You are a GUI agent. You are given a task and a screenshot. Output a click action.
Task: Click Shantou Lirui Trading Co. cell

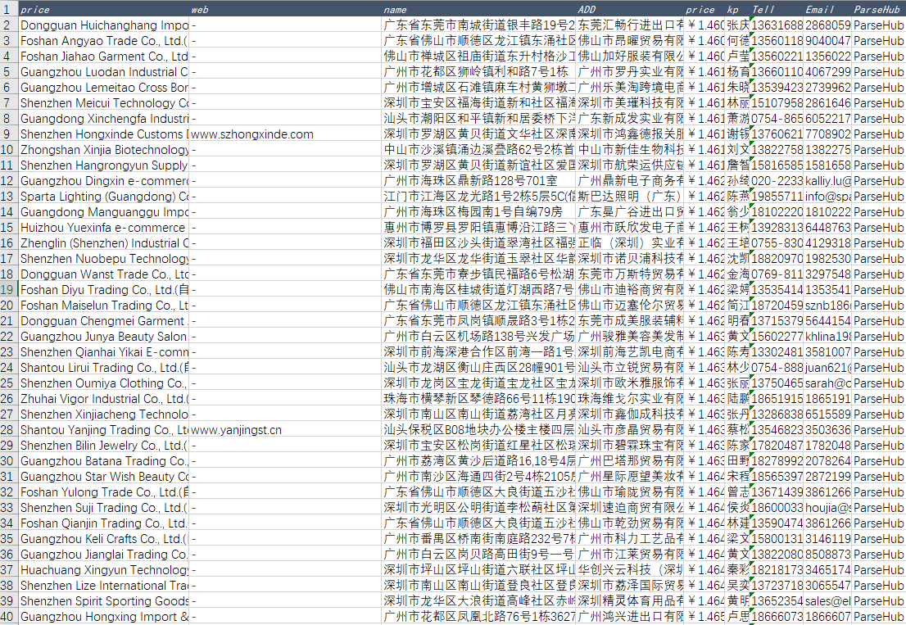[104, 367]
